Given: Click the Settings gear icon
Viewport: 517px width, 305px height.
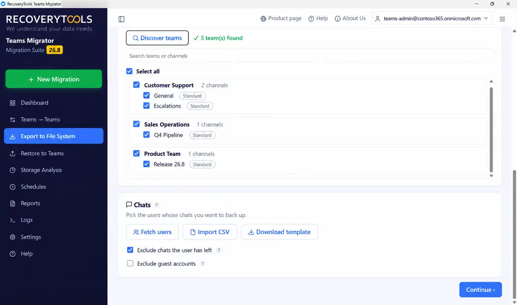Looking at the screenshot, I should click(13, 237).
